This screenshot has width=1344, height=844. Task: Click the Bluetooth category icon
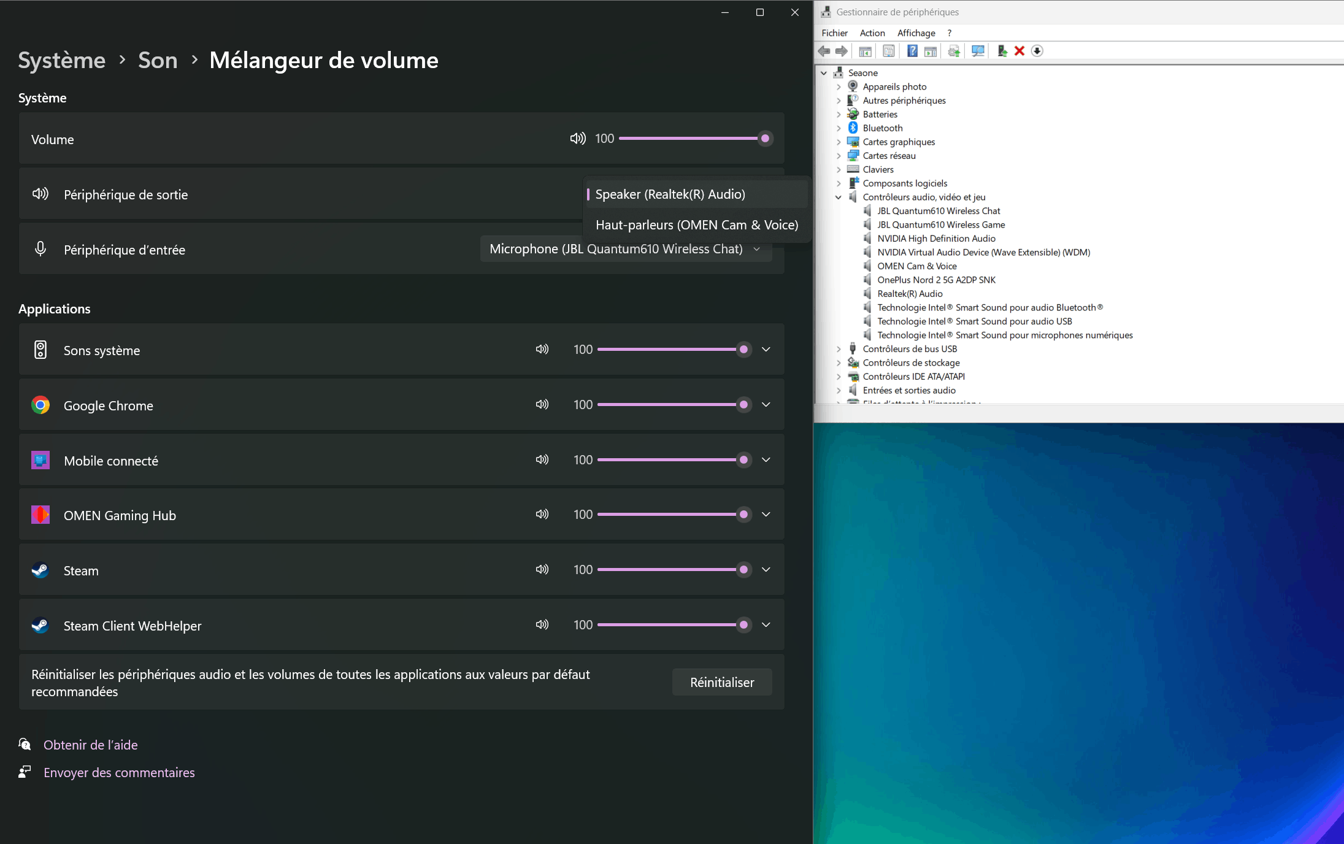point(853,128)
